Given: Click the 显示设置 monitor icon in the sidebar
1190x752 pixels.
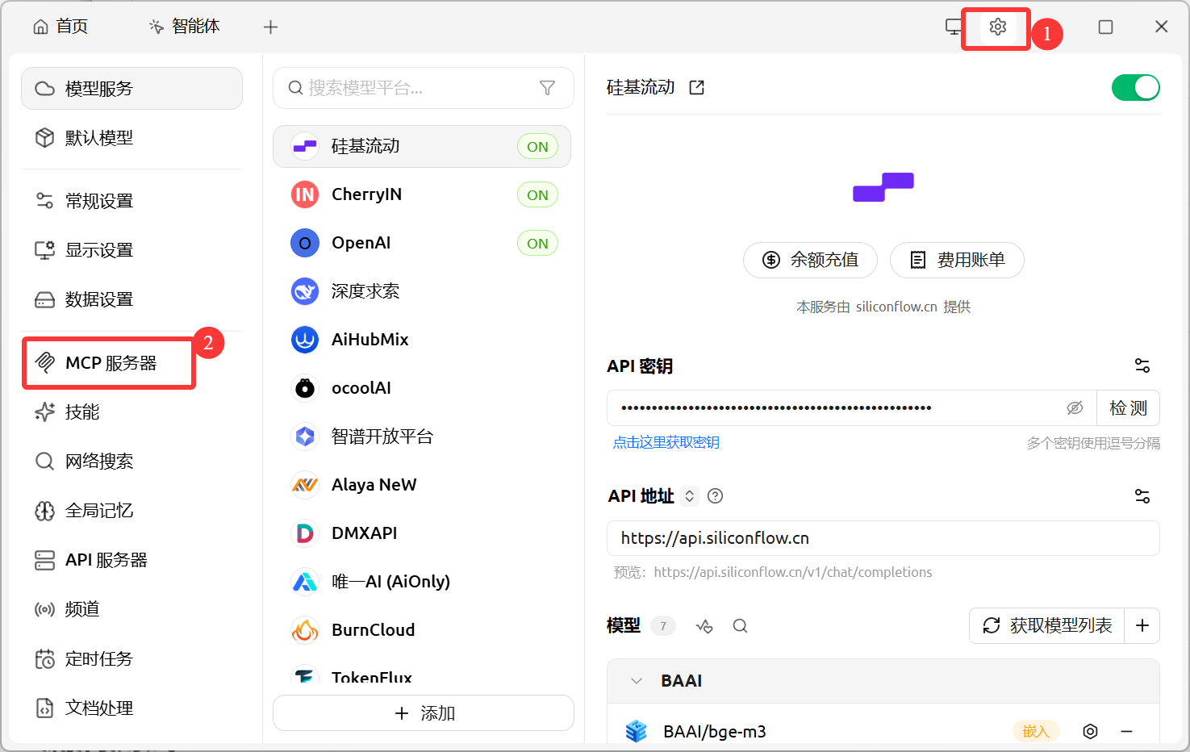Looking at the screenshot, I should pos(44,250).
